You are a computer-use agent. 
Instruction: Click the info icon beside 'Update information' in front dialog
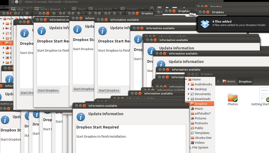[81, 117]
